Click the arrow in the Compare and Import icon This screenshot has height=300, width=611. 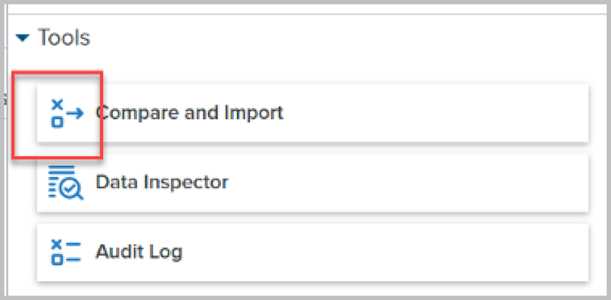tap(75, 114)
